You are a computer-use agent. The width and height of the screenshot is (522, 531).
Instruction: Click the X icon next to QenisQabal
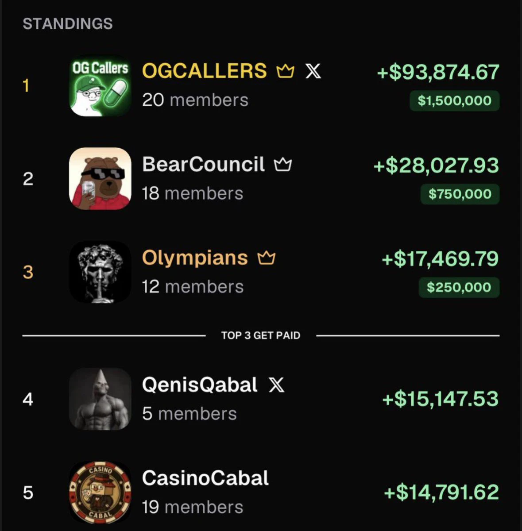coord(277,385)
